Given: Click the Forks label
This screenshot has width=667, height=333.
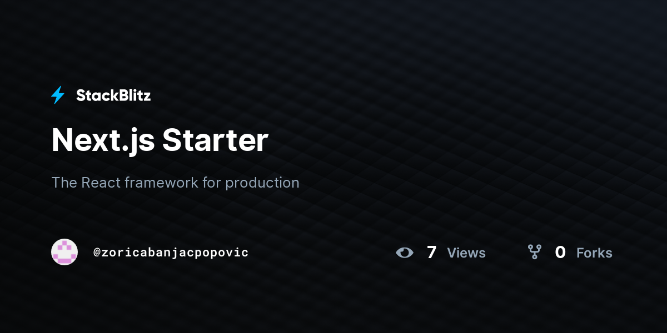Looking at the screenshot, I should (594, 253).
